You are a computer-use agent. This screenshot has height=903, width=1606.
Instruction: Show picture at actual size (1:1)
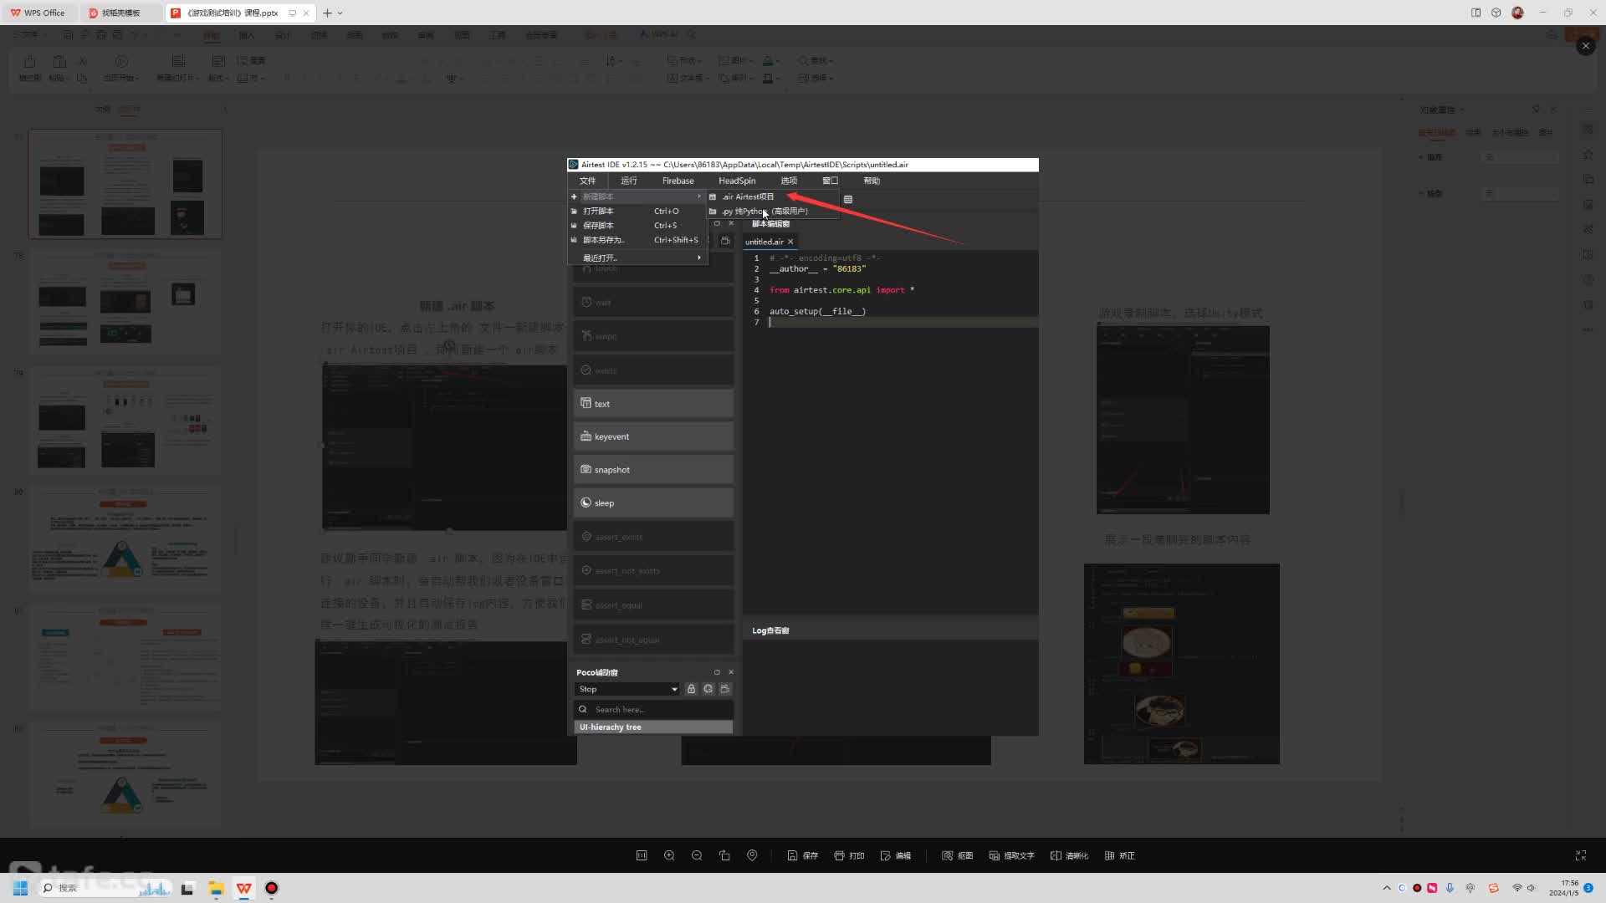(642, 855)
